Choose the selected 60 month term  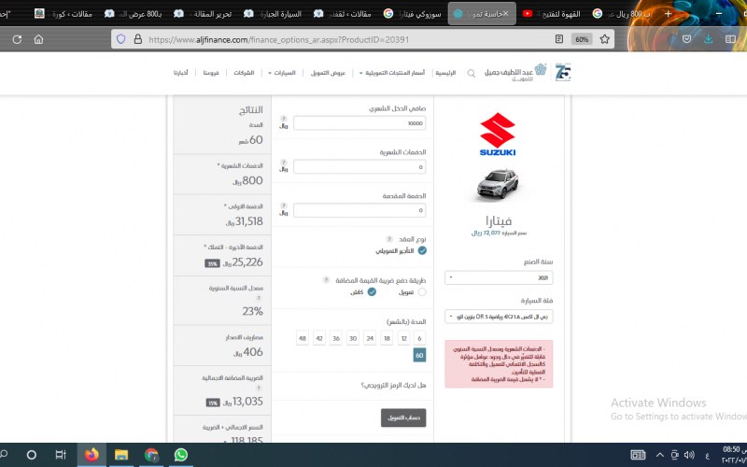tap(419, 355)
